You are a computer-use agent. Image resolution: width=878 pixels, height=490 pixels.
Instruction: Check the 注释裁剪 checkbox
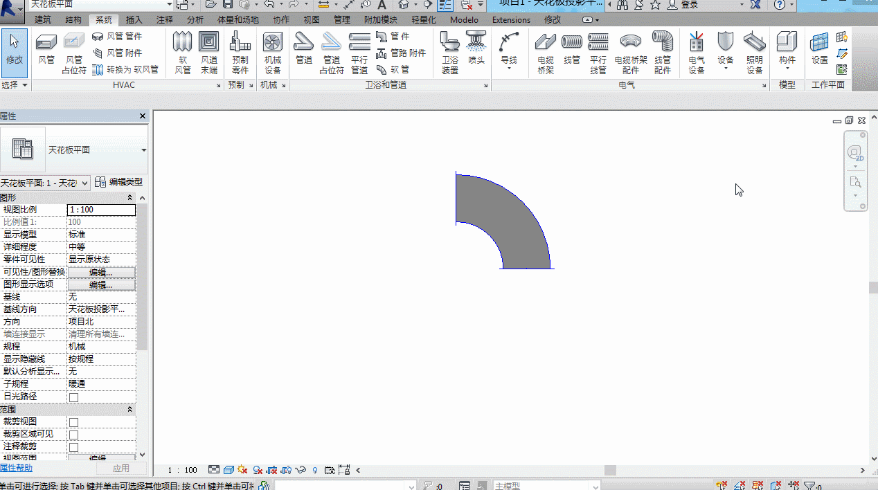tap(74, 447)
